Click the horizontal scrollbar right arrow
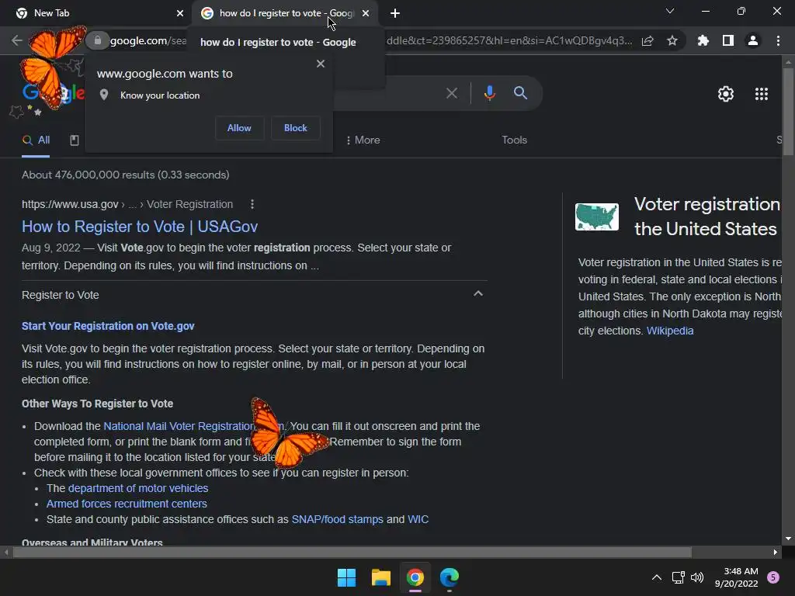The height and width of the screenshot is (596, 795). [x=776, y=552]
